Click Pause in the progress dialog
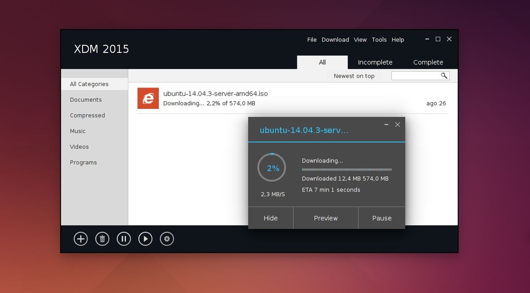The image size is (530, 293). [x=382, y=218]
